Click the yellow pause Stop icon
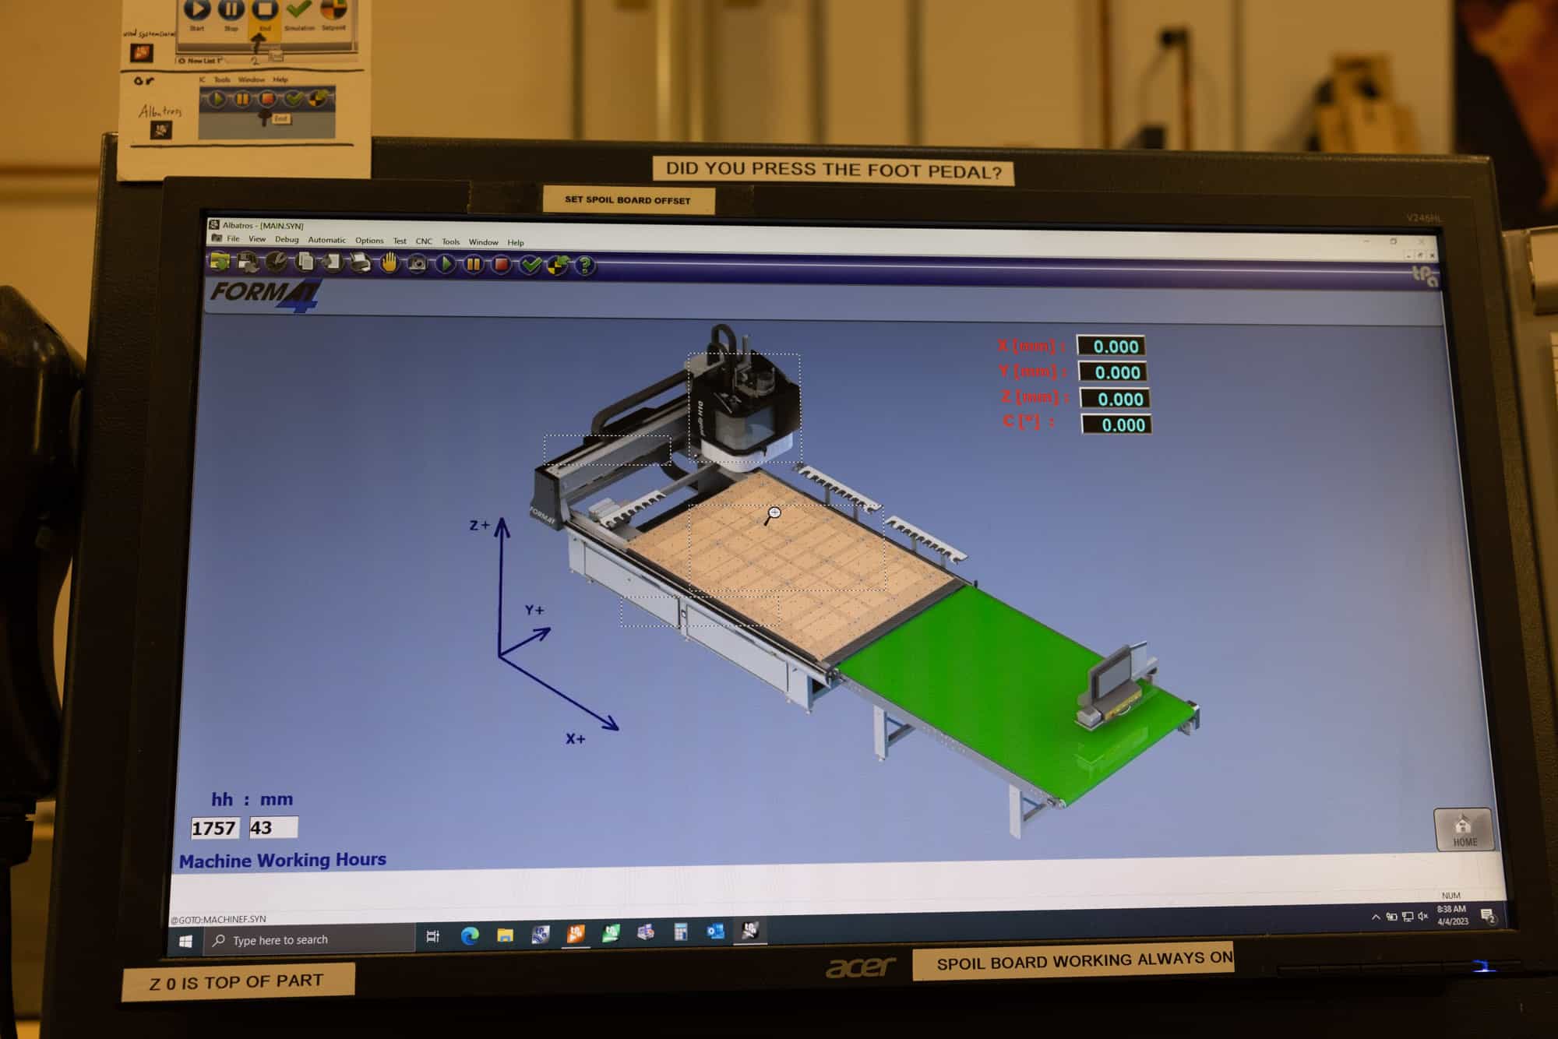 [474, 265]
